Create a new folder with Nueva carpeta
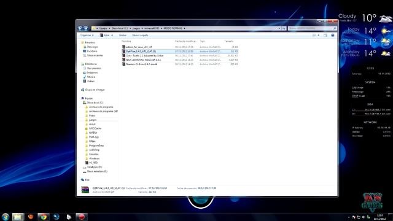This screenshot has width=393, height=221. [x=140, y=36]
